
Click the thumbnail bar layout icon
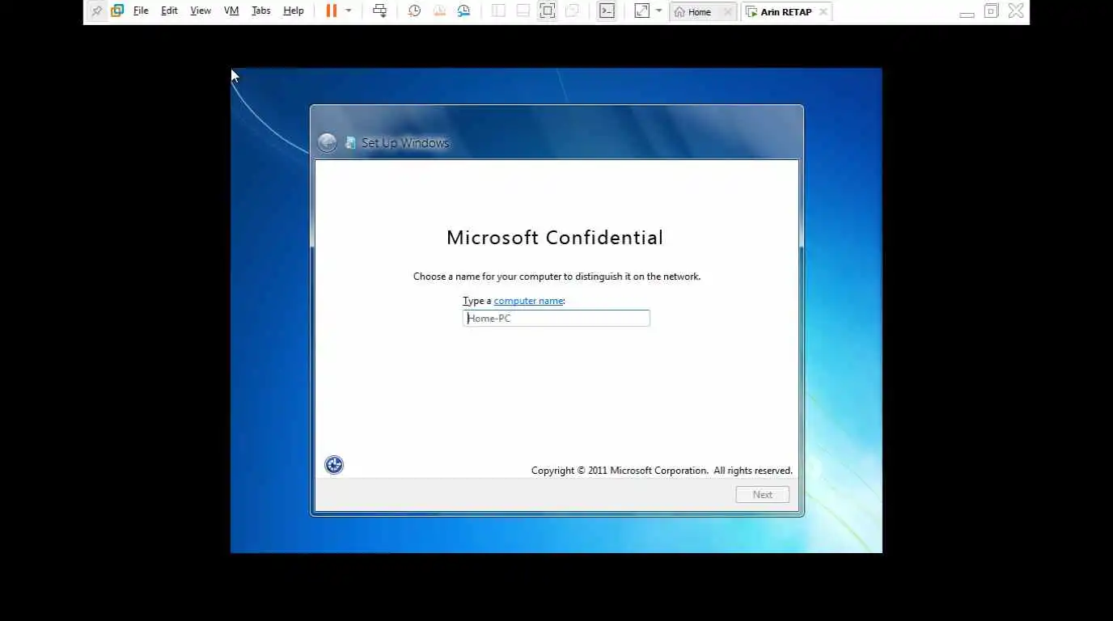pyautogui.click(x=523, y=11)
